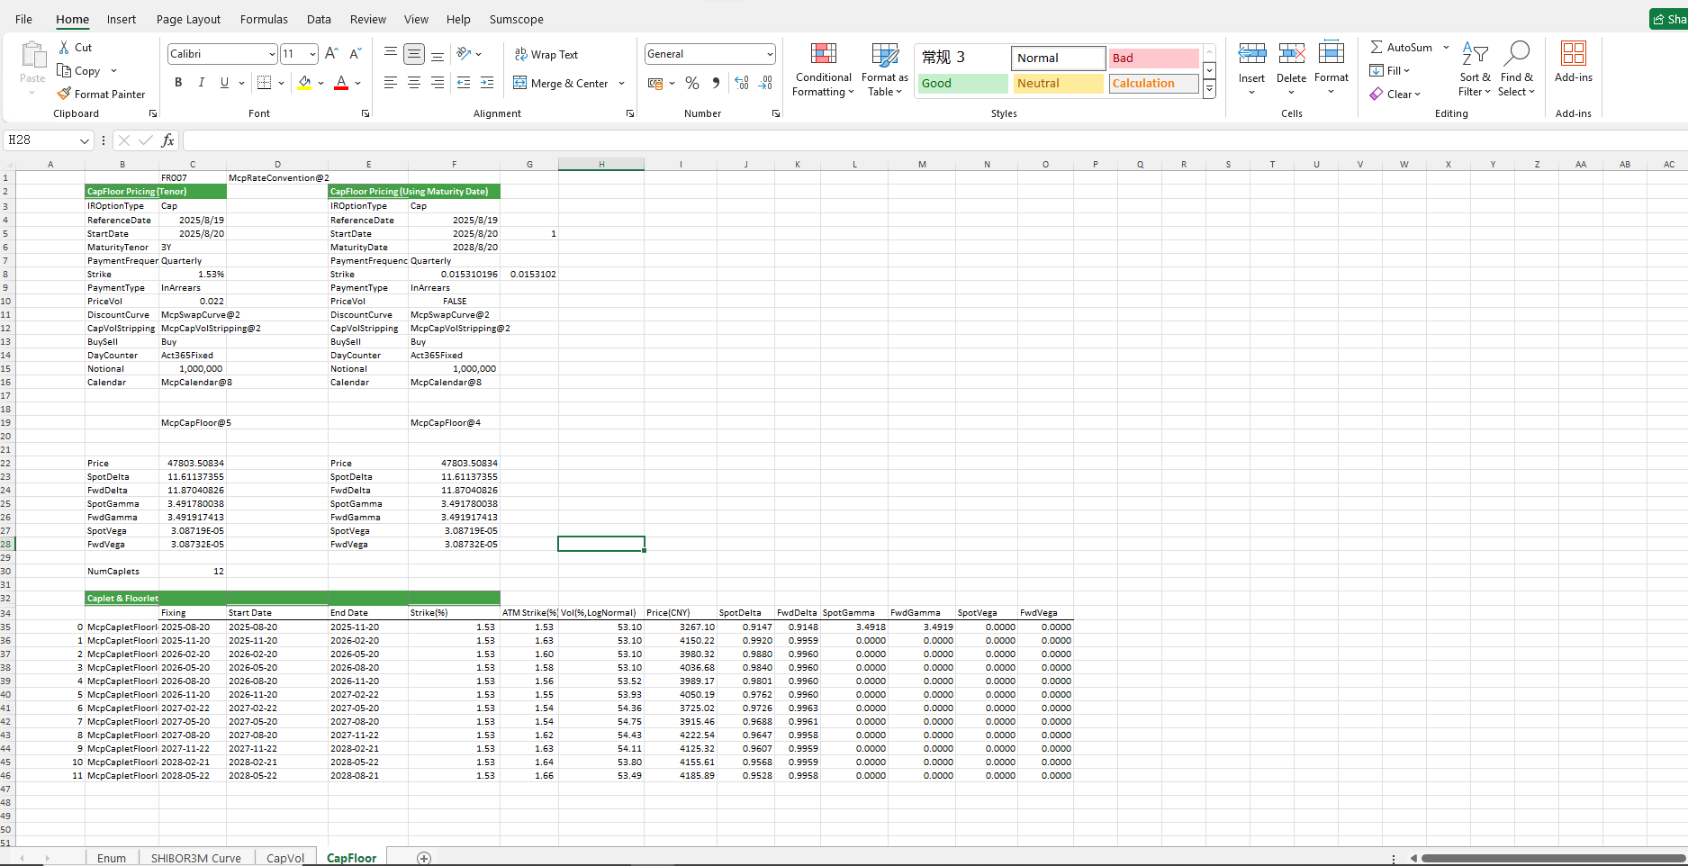This screenshot has height=866, width=1688.
Task: Toggle Bold formatting
Action: click(178, 83)
